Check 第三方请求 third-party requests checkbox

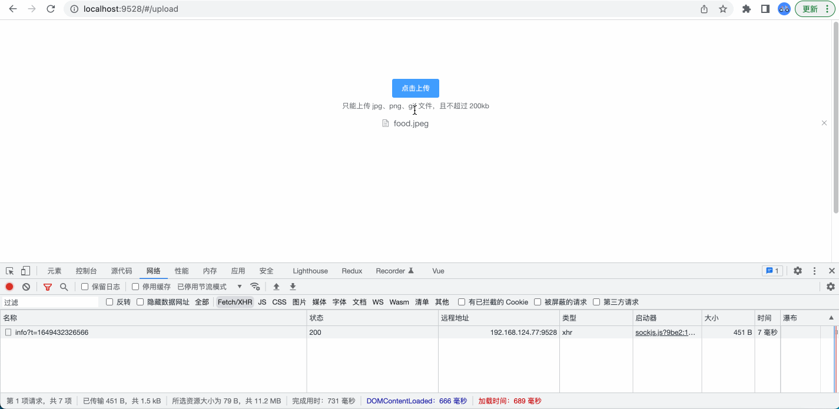tap(596, 302)
